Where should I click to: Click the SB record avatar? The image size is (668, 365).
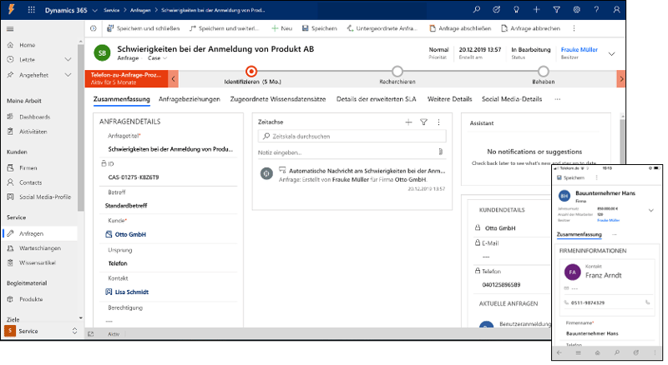(x=102, y=52)
